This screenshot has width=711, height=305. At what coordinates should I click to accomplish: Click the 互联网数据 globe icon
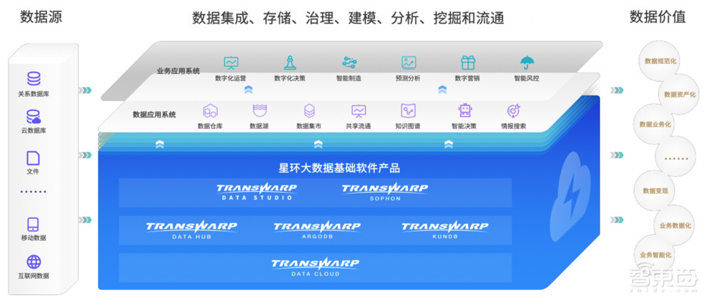(x=33, y=262)
